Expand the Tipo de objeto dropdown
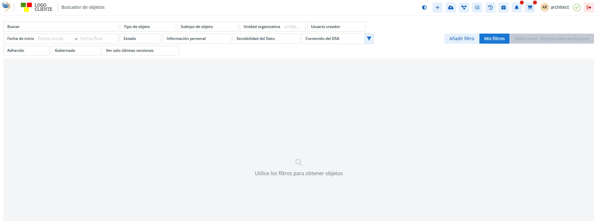The width and height of the screenshot is (600, 221). pyautogui.click(x=147, y=27)
